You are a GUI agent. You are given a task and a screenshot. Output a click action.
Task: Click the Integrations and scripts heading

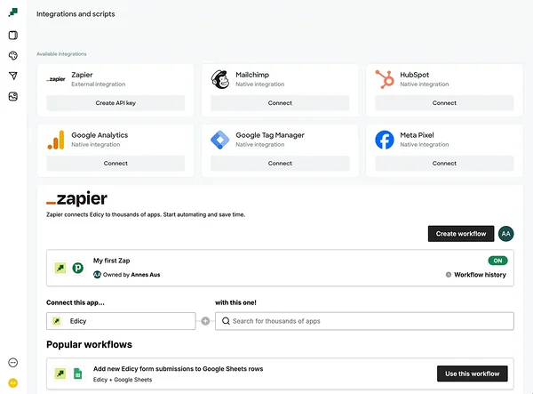(x=76, y=14)
